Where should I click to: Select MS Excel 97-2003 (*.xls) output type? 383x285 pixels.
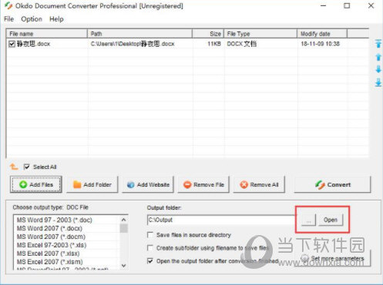click(52, 245)
